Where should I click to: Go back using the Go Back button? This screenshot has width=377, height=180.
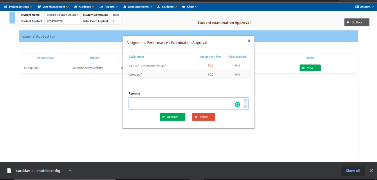pyautogui.click(x=357, y=22)
